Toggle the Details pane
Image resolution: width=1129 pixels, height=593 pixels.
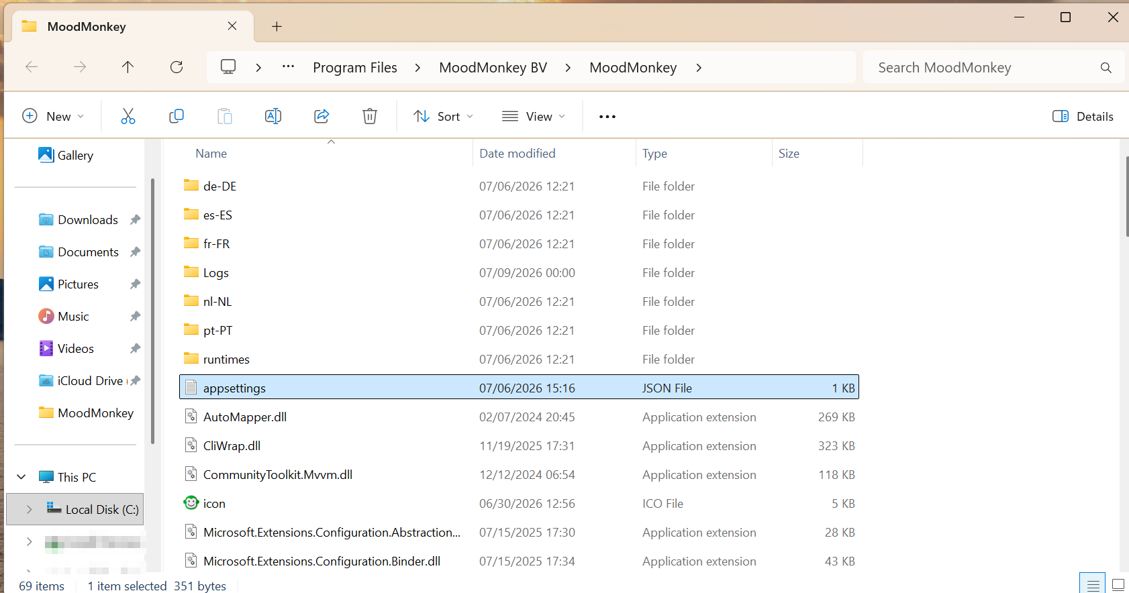point(1083,116)
